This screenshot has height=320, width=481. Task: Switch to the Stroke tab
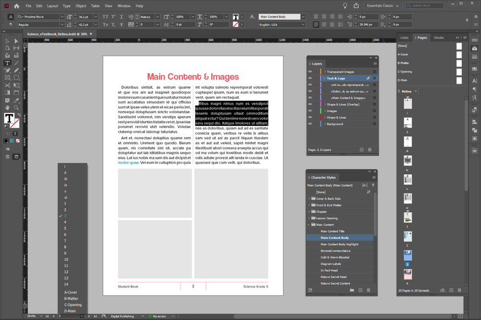(439, 38)
